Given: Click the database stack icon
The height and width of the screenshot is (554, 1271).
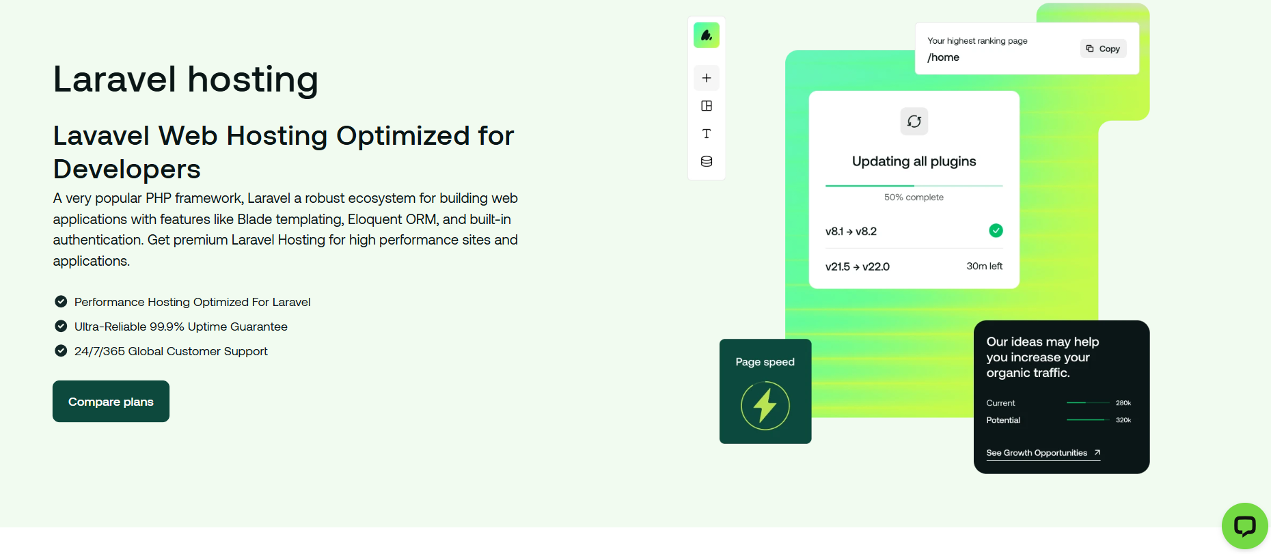Looking at the screenshot, I should [707, 161].
